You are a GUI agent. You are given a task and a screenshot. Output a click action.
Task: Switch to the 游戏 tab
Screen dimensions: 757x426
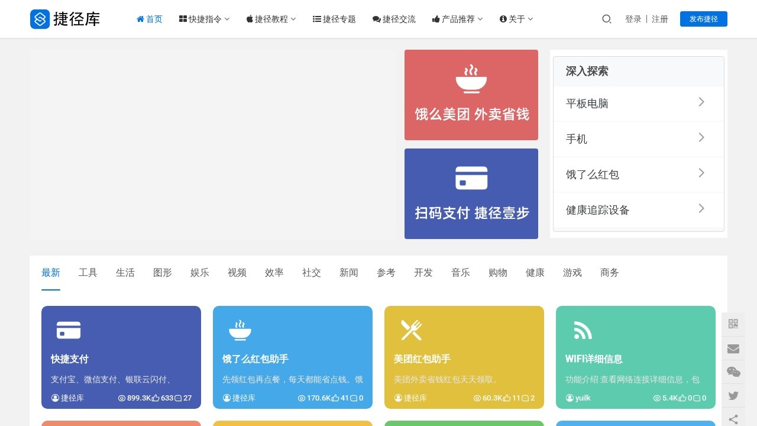coord(572,273)
